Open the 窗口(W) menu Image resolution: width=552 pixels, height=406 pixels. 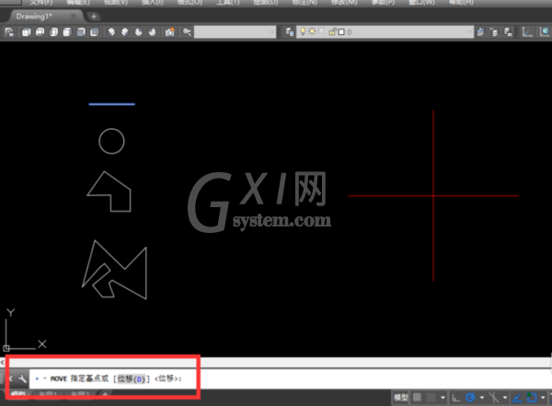[421, 3]
